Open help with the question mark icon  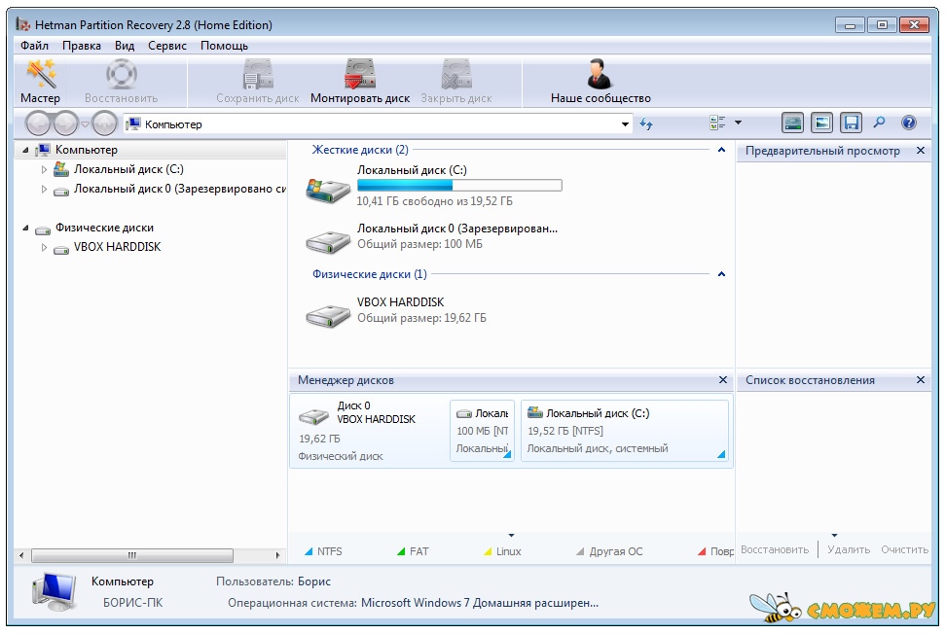(x=909, y=123)
